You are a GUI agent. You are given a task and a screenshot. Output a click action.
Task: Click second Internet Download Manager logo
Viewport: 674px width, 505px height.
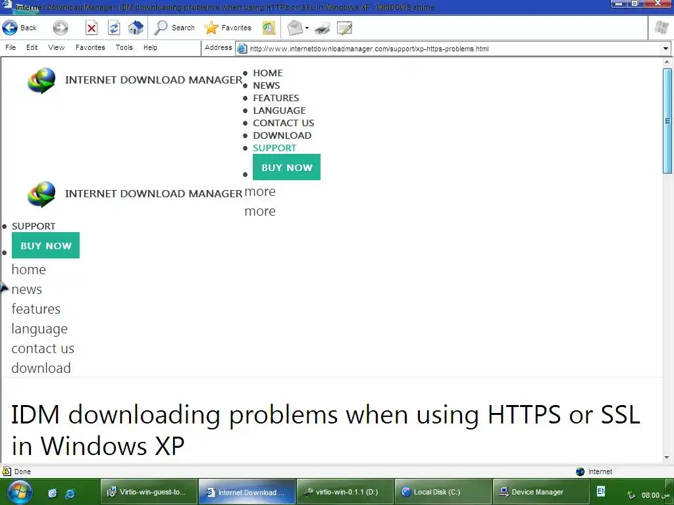click(x=41, y=194)
